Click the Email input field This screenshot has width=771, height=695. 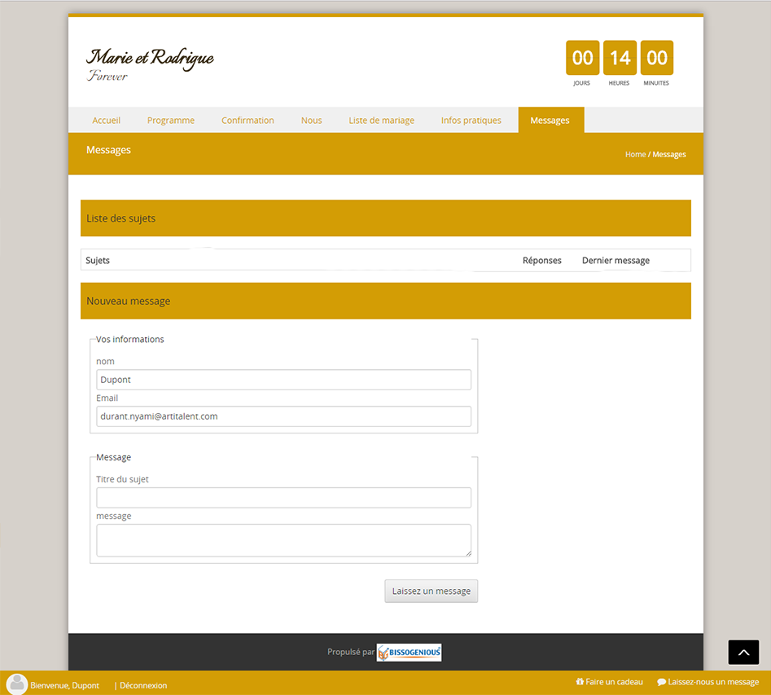pos(283,416)
